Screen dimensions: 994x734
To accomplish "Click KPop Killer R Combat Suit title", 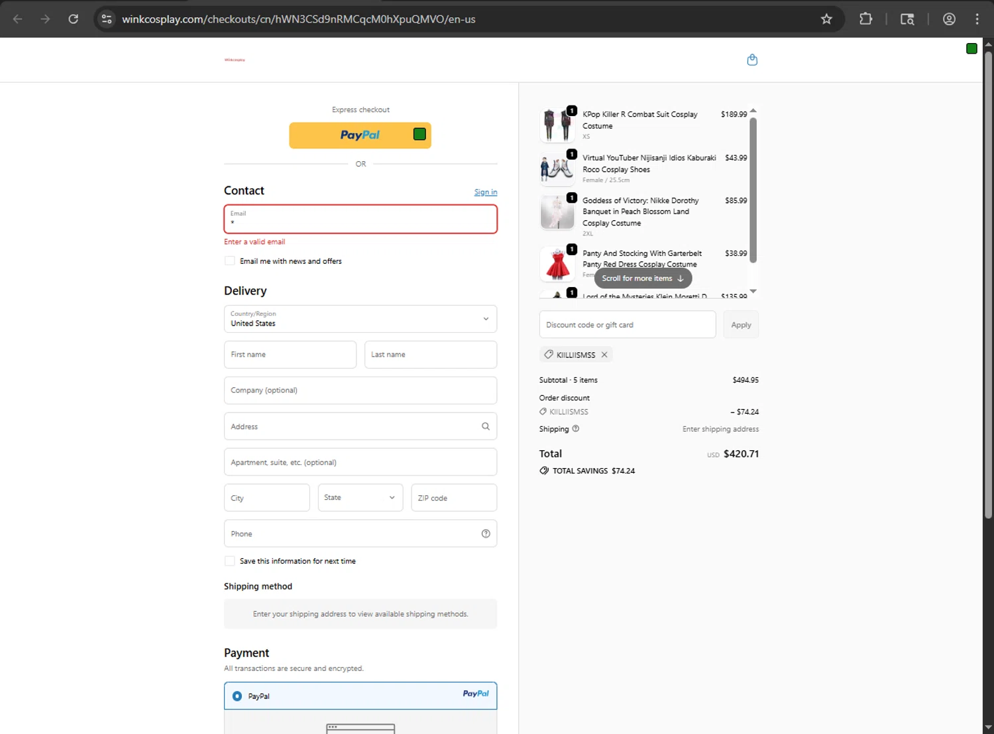I will point(640,120).
